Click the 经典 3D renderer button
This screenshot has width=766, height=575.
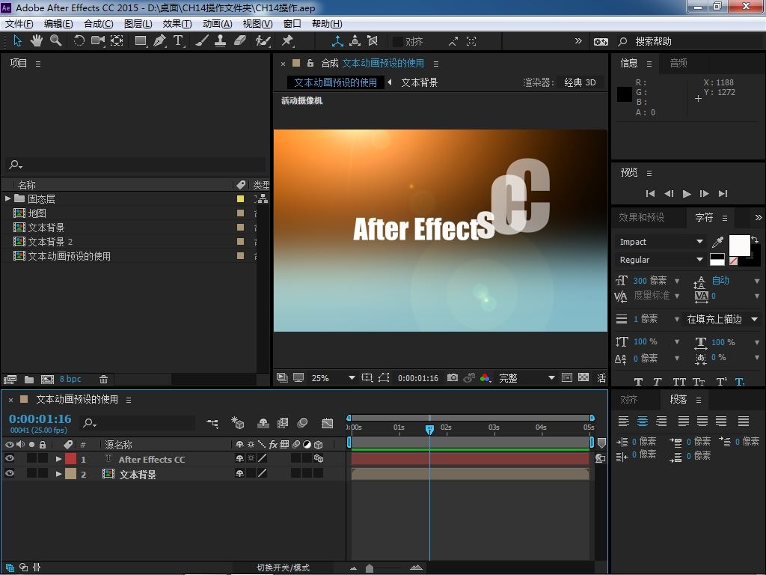(x=580, y=82)
